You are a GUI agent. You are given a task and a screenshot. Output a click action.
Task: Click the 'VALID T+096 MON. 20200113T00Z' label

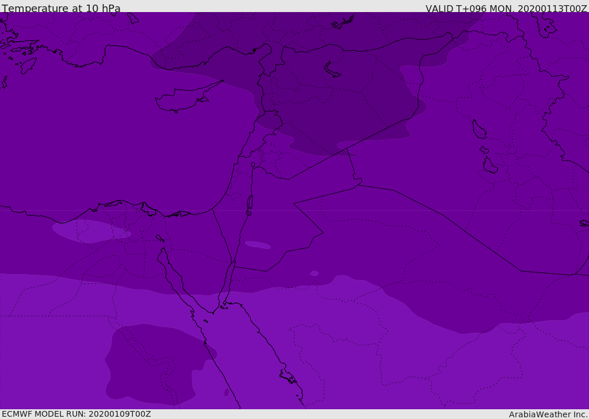(506, 9)
